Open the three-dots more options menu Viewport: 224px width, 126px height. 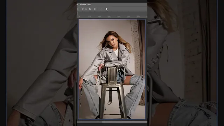[100, 9]
